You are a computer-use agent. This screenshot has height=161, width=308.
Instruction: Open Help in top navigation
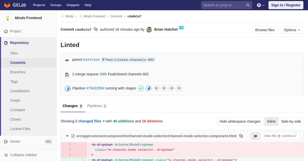pos(88,5)
